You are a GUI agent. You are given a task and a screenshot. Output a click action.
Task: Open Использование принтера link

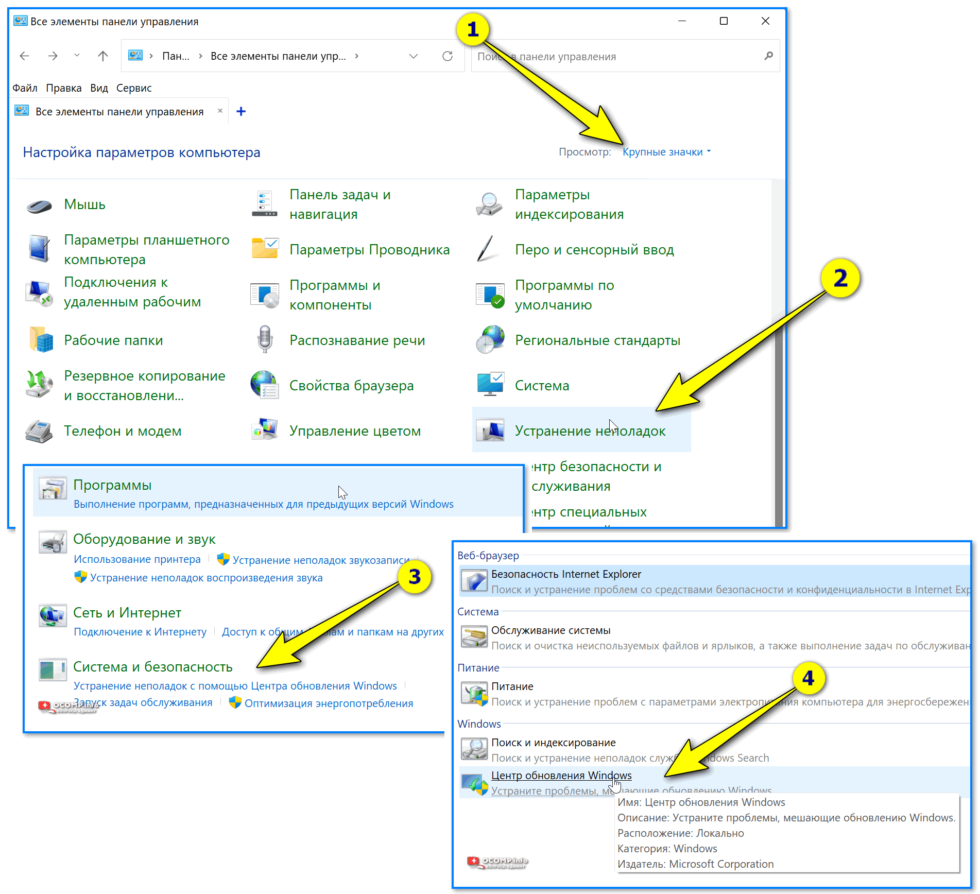[137, 559]
